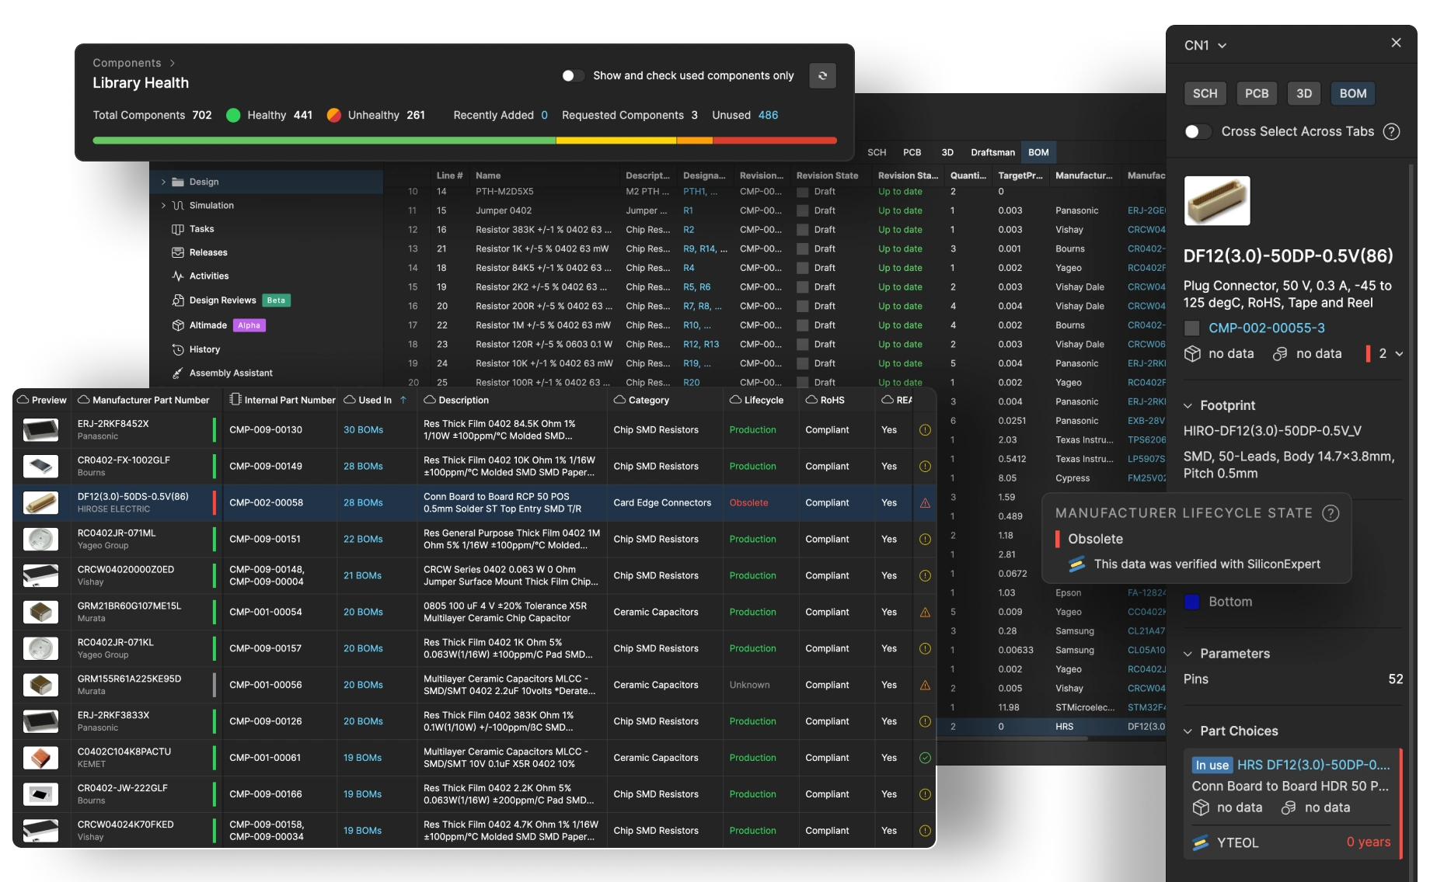1430x882 pixels.
Task: Enable Cross Select Across Tabs switch
Action: (1197, 132)
